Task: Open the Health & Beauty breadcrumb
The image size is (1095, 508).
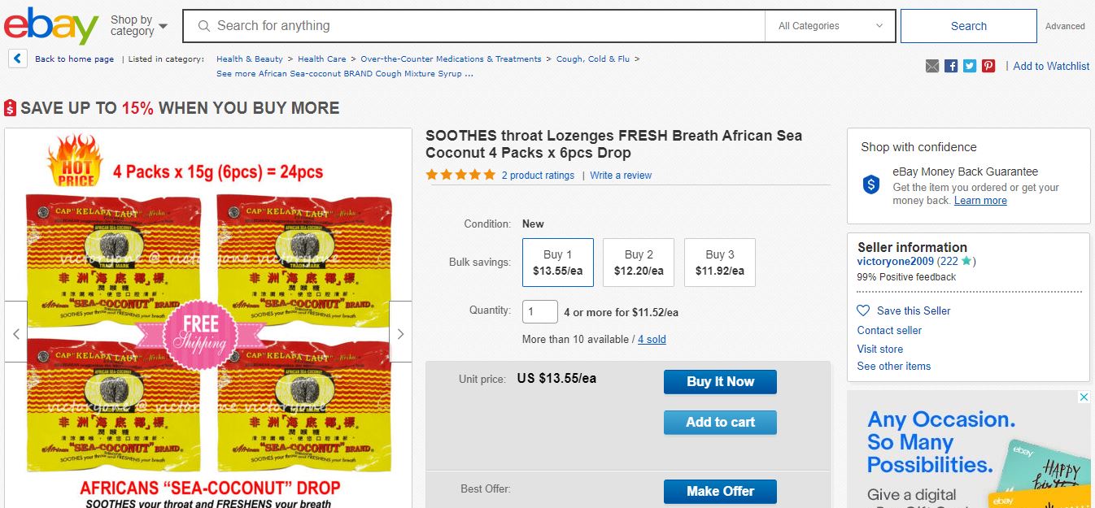Action: (249, 59)
